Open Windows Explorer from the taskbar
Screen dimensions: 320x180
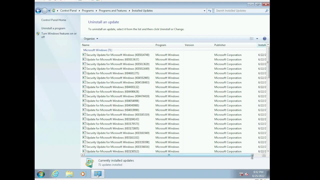point(69,174)
